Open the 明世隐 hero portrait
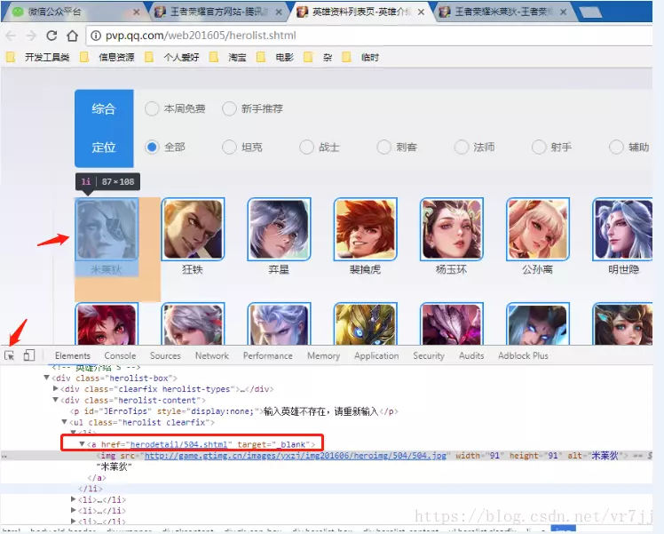Screen dimensions: 664x534 click(x=622, y=229)
